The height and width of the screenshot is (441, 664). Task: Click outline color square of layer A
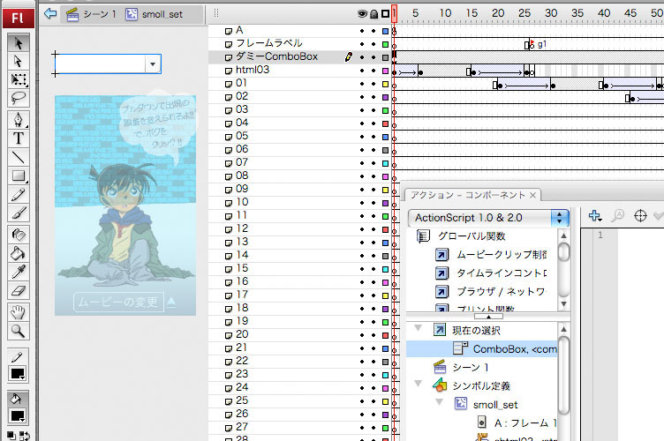(x=385, y=31)
